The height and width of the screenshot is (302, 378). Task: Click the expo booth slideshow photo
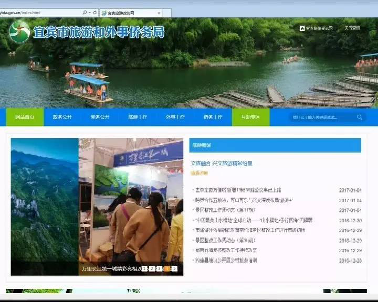(x=131, y=200)
